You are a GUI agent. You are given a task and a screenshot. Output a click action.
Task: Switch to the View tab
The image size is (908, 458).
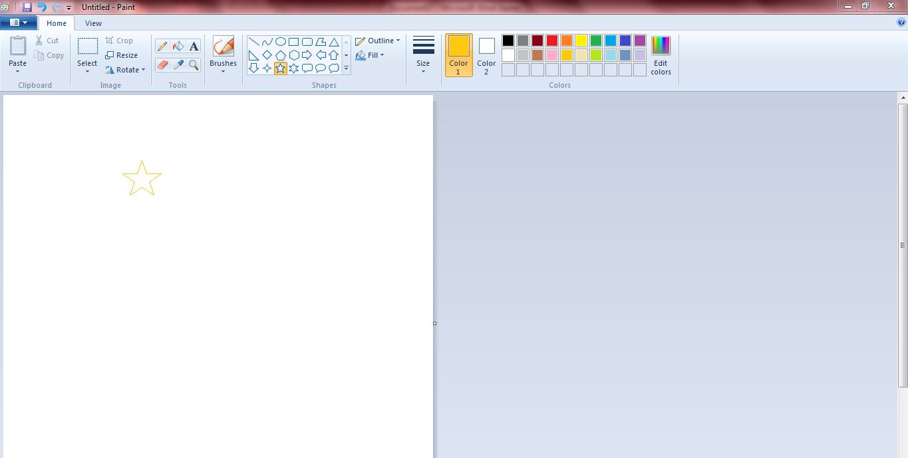[93, 23]
